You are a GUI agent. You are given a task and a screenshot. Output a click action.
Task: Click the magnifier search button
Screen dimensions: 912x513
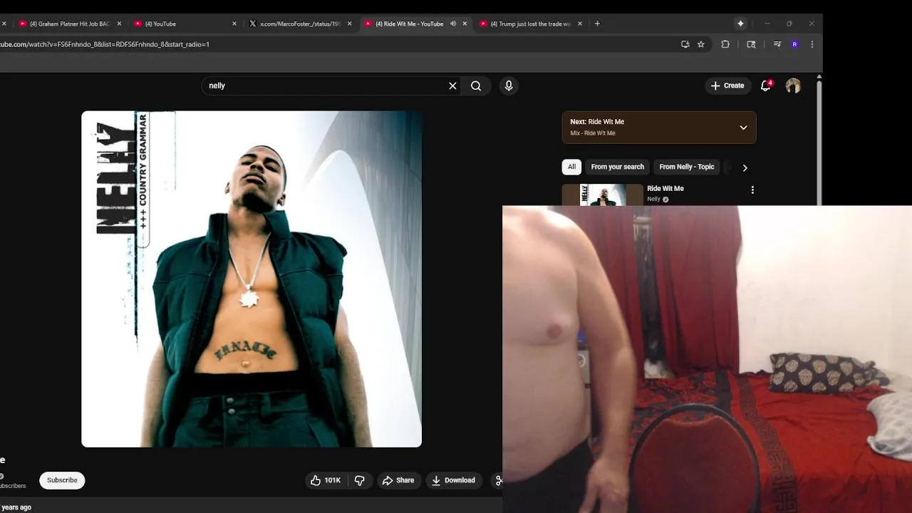coord(476,85)
